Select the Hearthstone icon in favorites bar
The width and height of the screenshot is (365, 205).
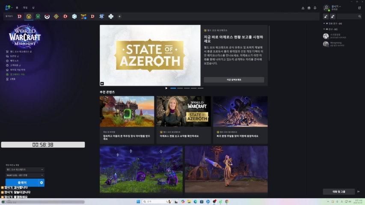click(56, 16)
